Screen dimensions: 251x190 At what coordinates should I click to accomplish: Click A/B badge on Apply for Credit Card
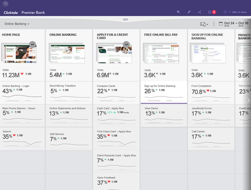(x=126, y=44)
